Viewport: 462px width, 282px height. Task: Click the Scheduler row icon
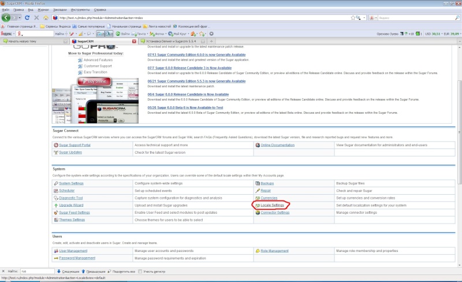[56, 191]
